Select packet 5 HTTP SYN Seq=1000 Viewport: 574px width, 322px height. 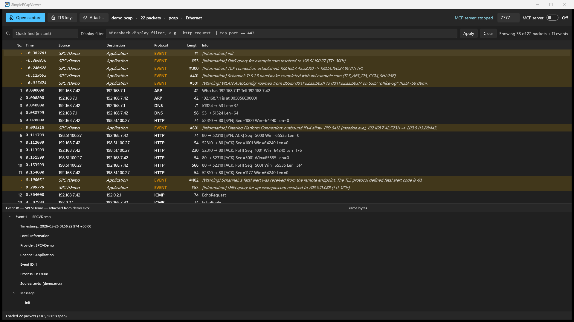coord(287,120)
